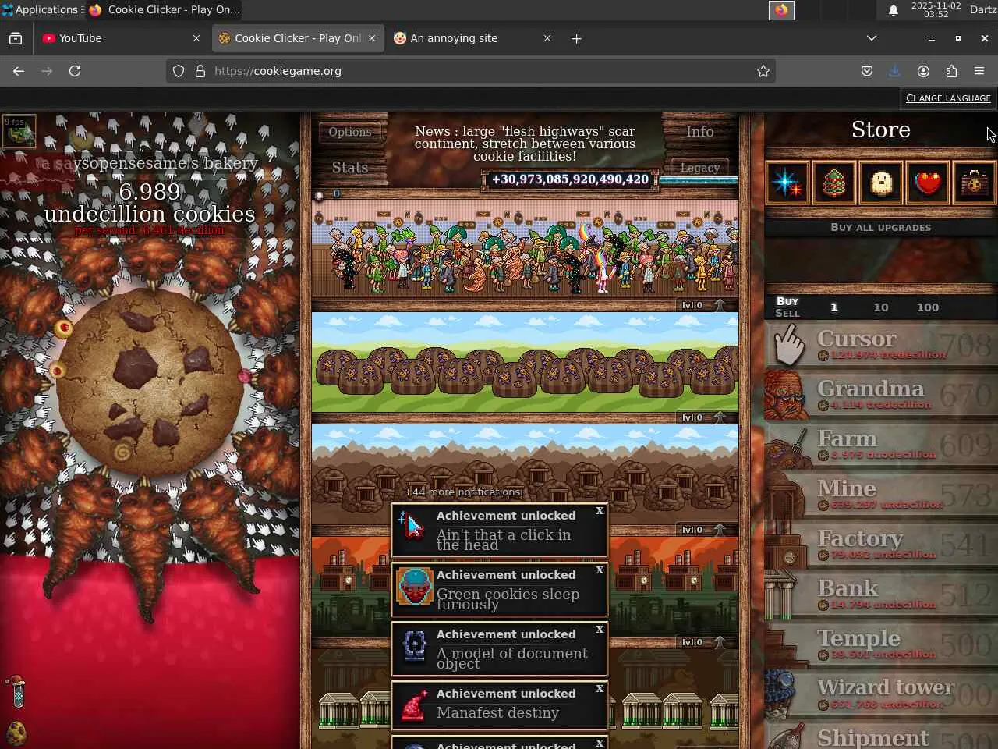Click the Firefox icon in the top panel
This screenshot has height=749, width=998.
781,10
